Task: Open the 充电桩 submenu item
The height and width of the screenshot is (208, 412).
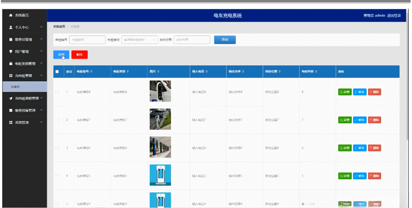Action: [x=25, y=86]
